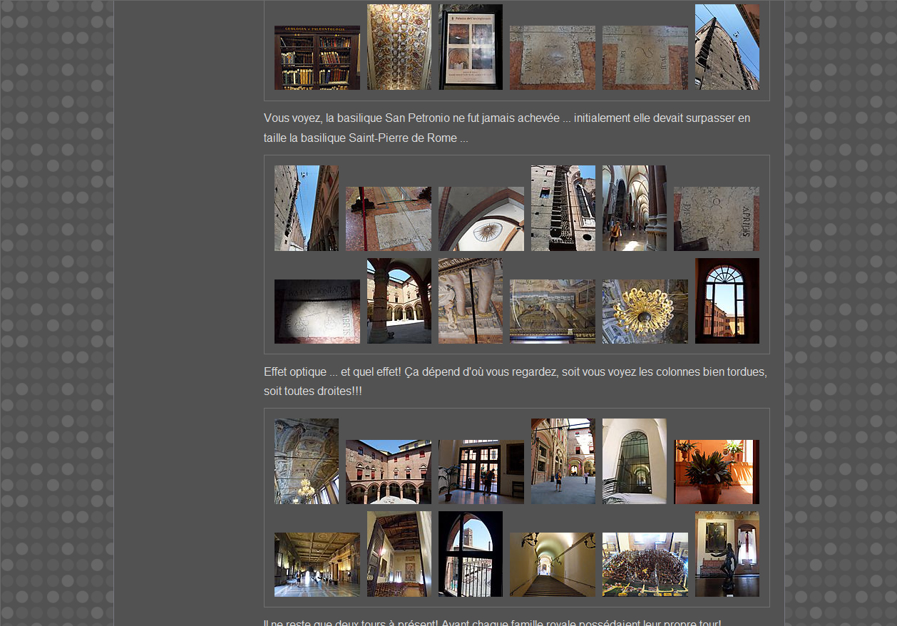Open the basilica nave interior with visitor

pyautogui.click(x=634, y=208)
